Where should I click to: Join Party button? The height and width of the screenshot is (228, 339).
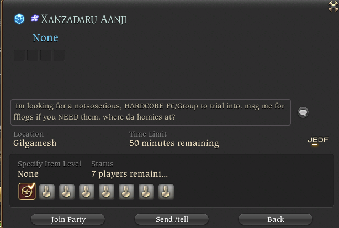click(x=68, y=219)
